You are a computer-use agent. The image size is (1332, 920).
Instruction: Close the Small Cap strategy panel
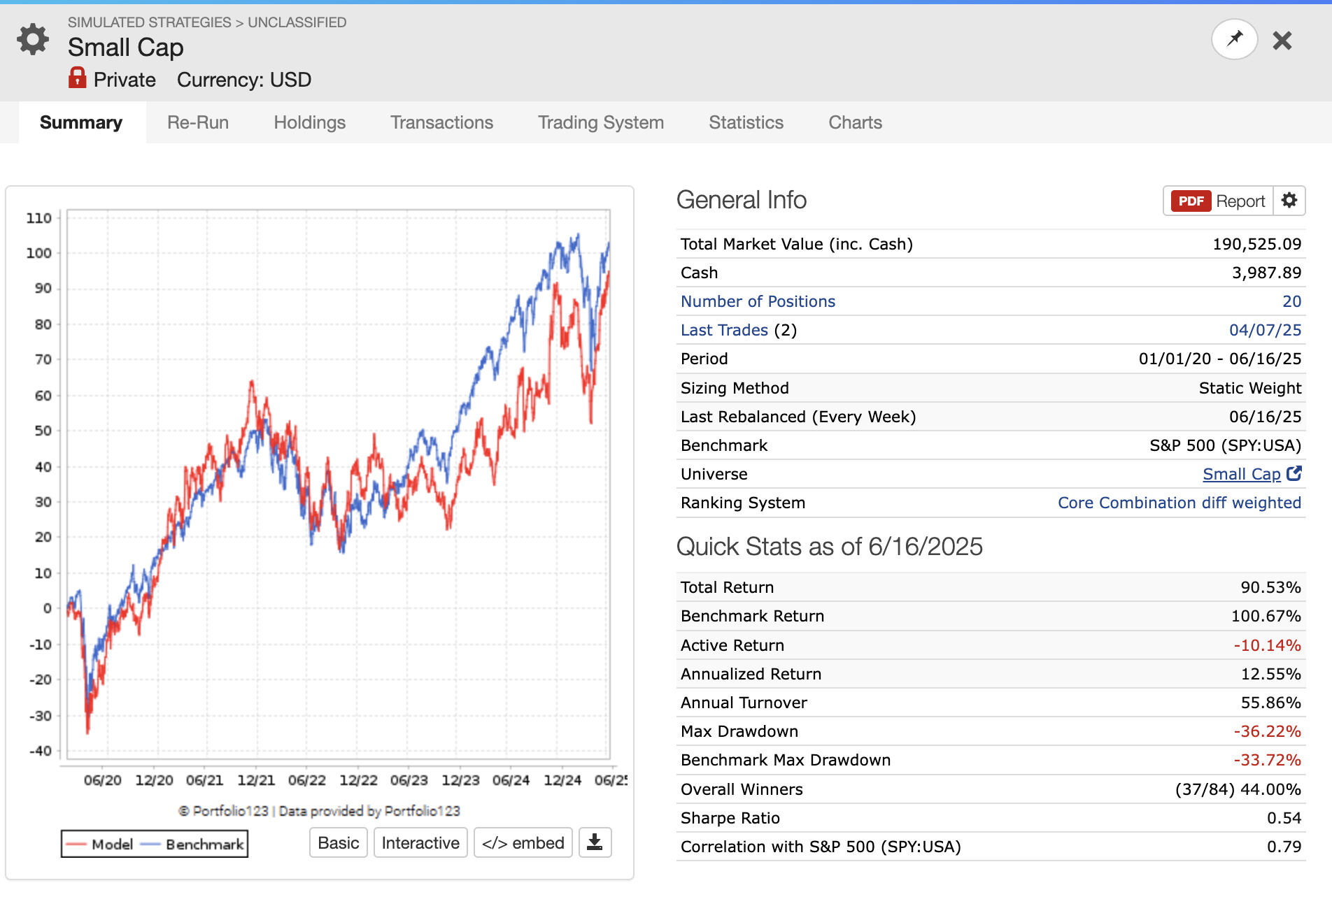coord(1282,41)
